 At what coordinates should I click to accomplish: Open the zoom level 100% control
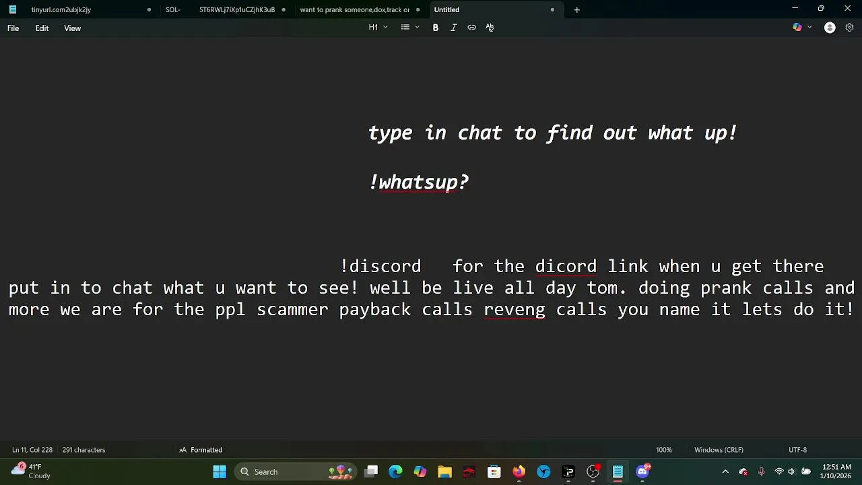(664, 450)
